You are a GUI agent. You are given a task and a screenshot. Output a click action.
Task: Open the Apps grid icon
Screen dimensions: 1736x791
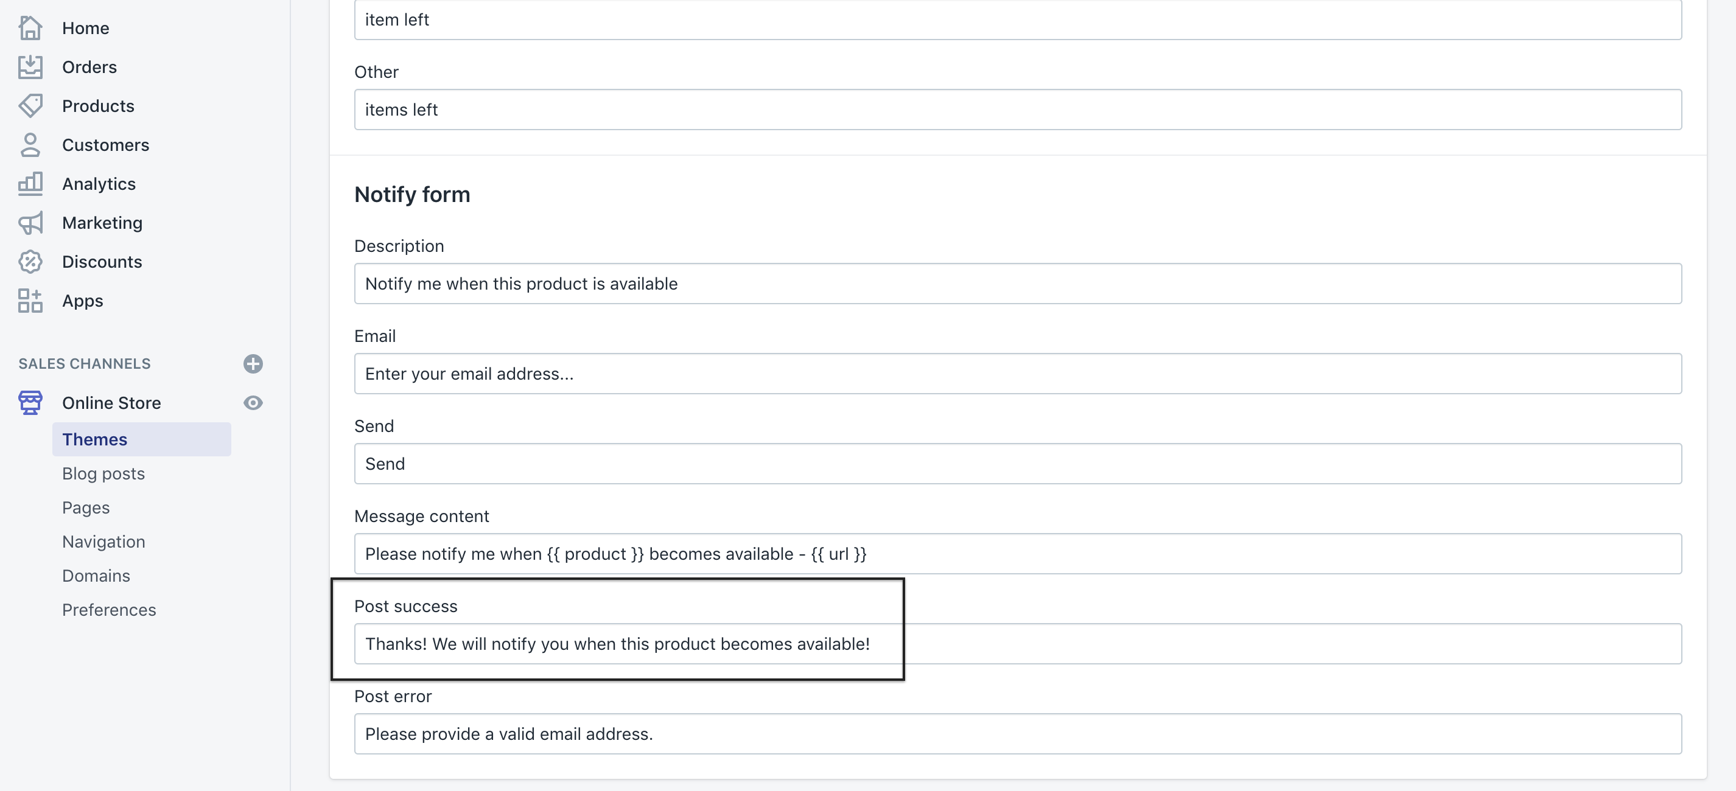tap(30, 301)
